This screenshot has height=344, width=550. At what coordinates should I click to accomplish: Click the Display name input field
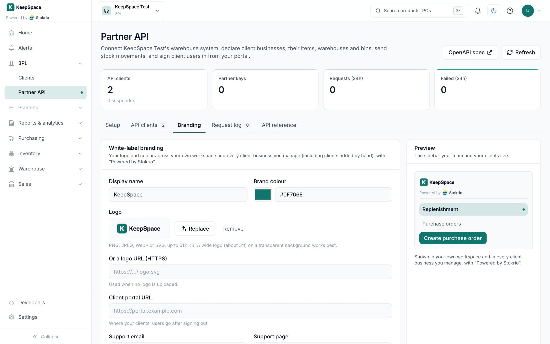pos(178,194)
